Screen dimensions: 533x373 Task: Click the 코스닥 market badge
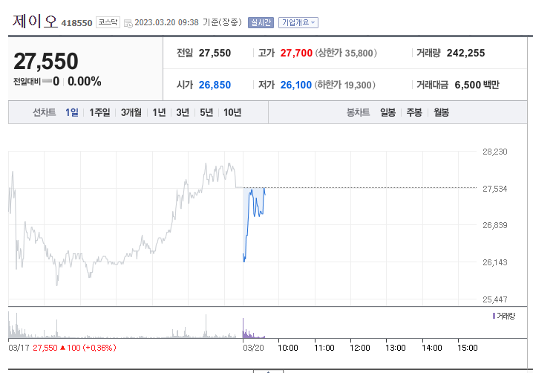[108, 22]
